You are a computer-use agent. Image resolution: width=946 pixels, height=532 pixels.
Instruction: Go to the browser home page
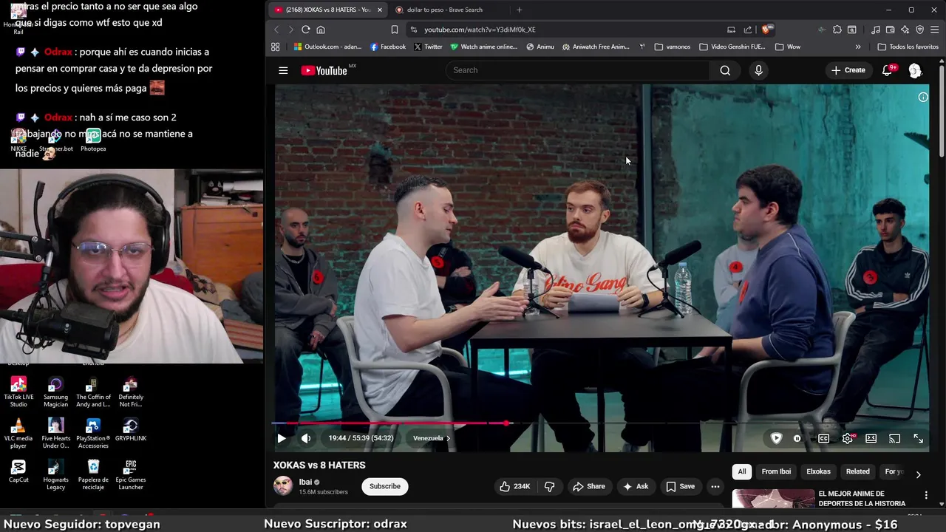tap(321, 30)
